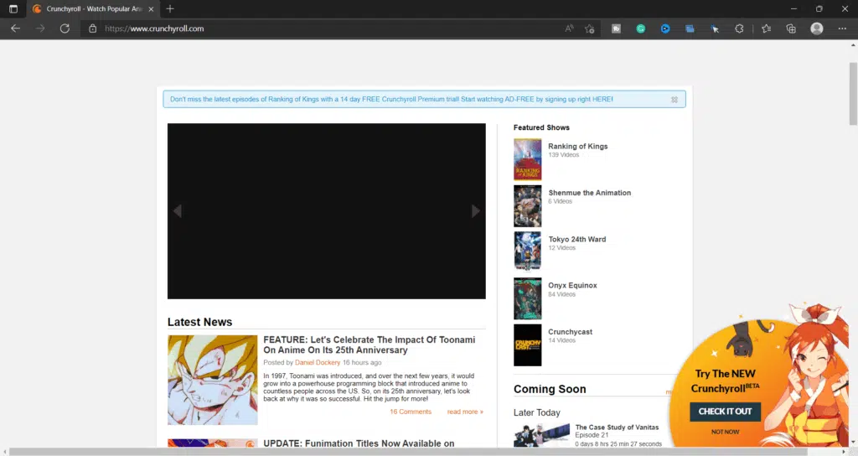Click NOT NOW on the beta promo
This screenshot has width=858, height=456.
pyautogui.click(x=725, y=432)
